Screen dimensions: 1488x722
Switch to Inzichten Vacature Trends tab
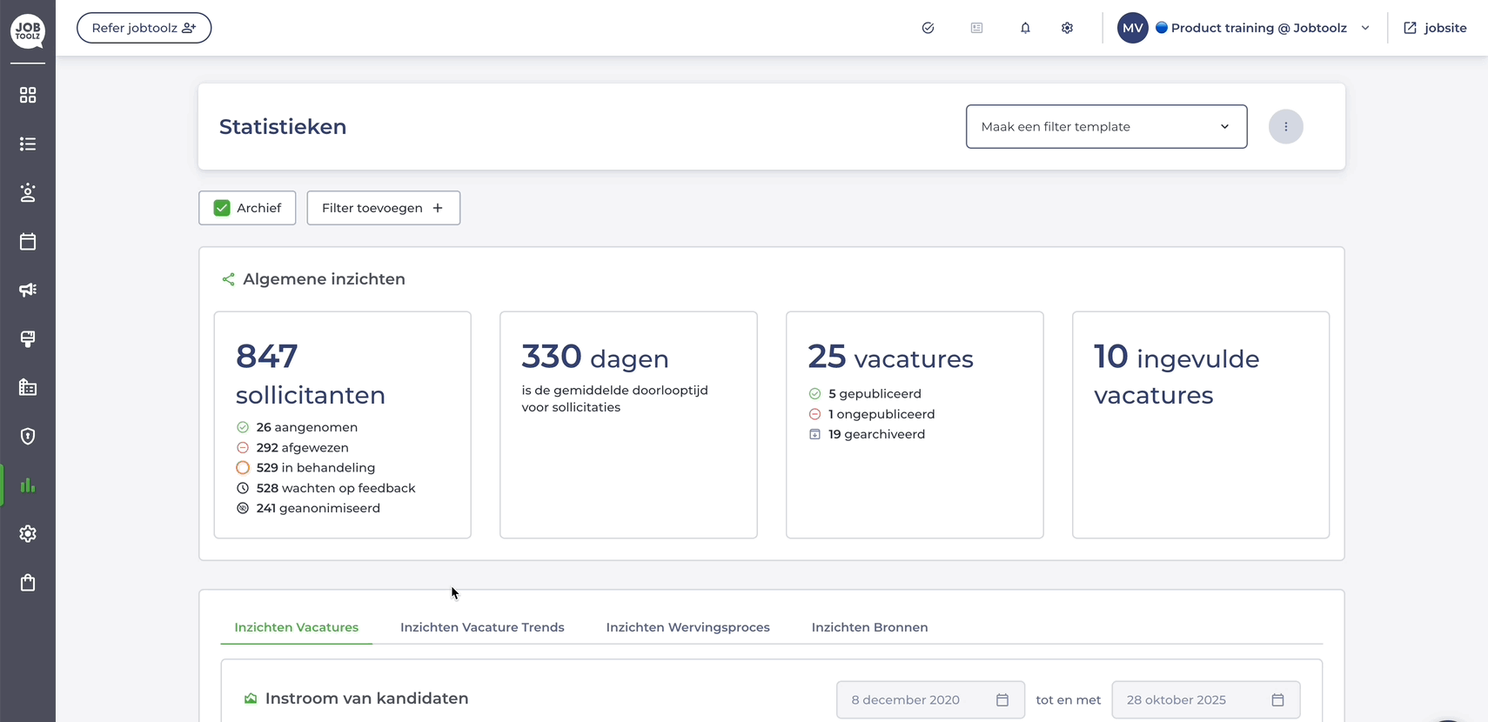coord(482,627)
